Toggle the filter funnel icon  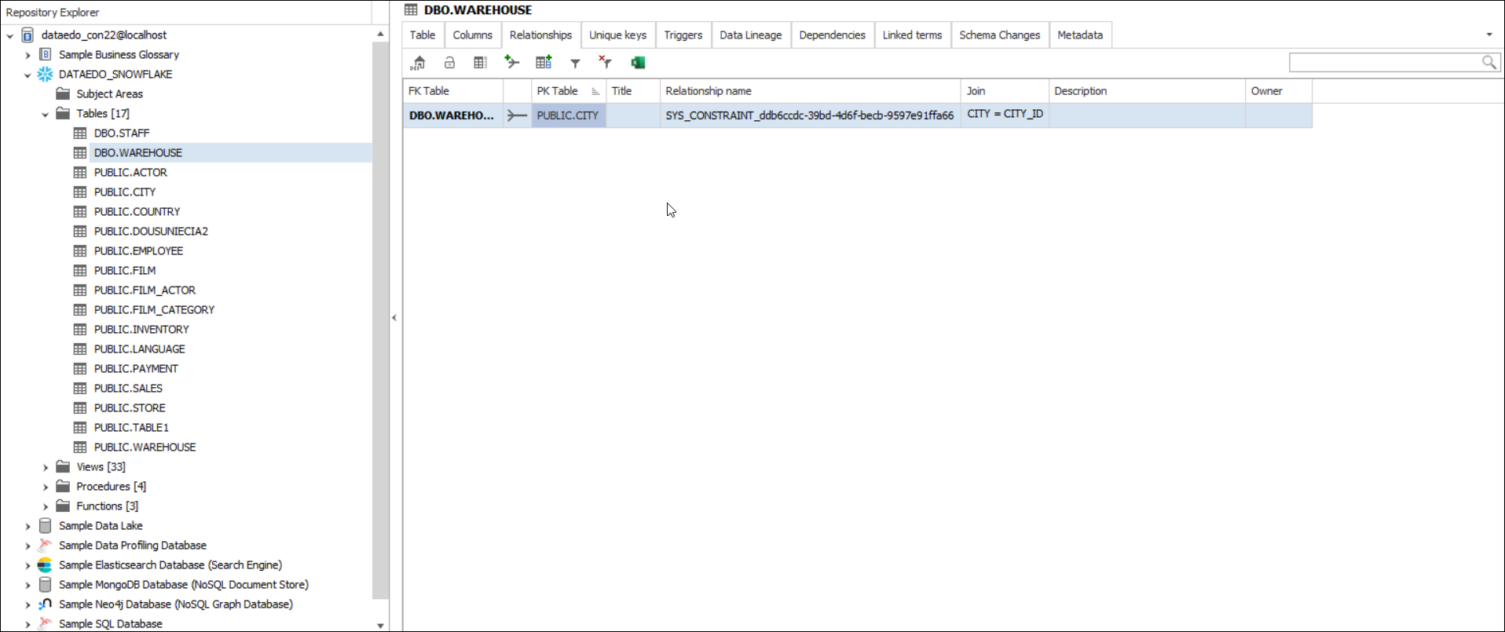575,63
